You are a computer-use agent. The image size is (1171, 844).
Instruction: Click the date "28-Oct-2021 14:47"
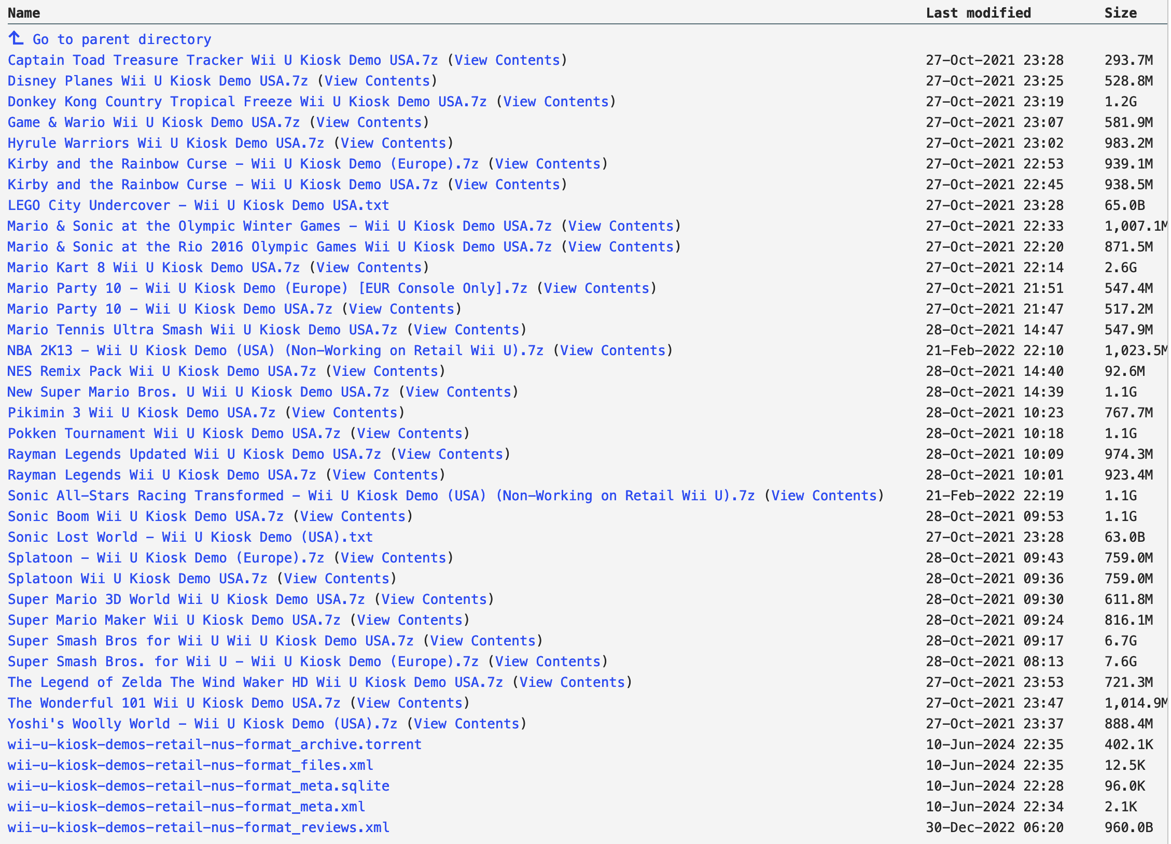(x=995, y=330)
